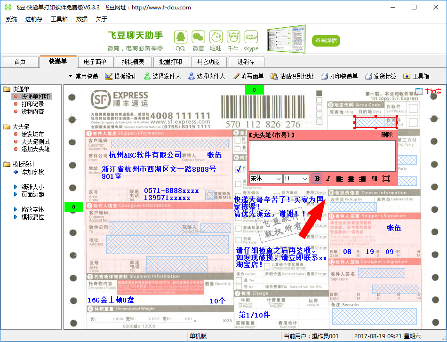Open the 工具箱 menu in the menu bar
The width and height of the screenshot is (447, 342).
pos(59,19)
